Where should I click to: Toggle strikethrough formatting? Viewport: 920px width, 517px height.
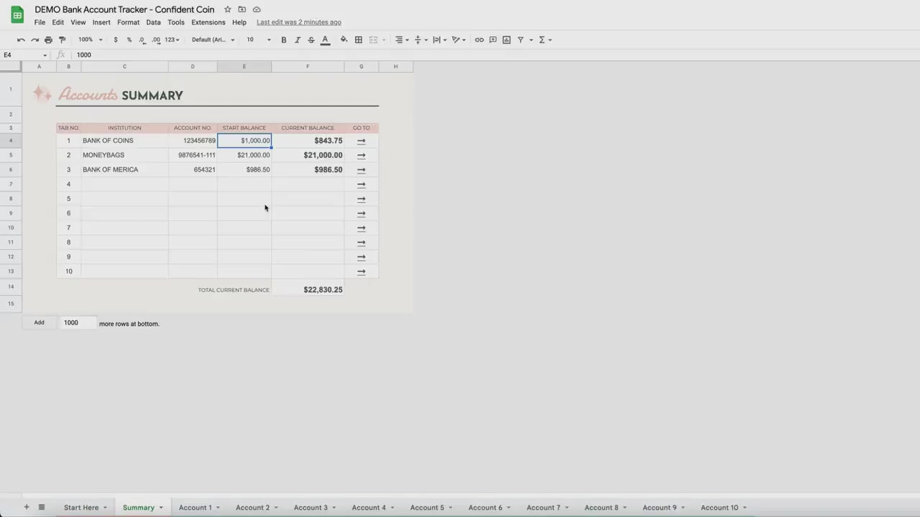[x=311, y=40]
